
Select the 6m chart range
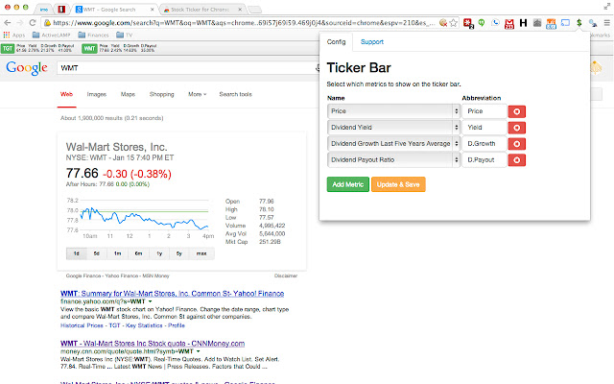click(x=138, y=253)
